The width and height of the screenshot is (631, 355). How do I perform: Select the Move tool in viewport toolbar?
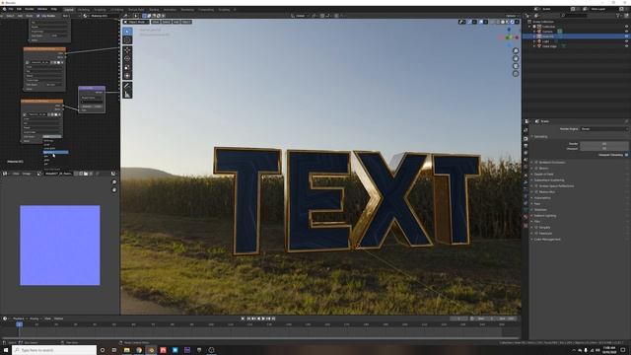coord(127,50)
